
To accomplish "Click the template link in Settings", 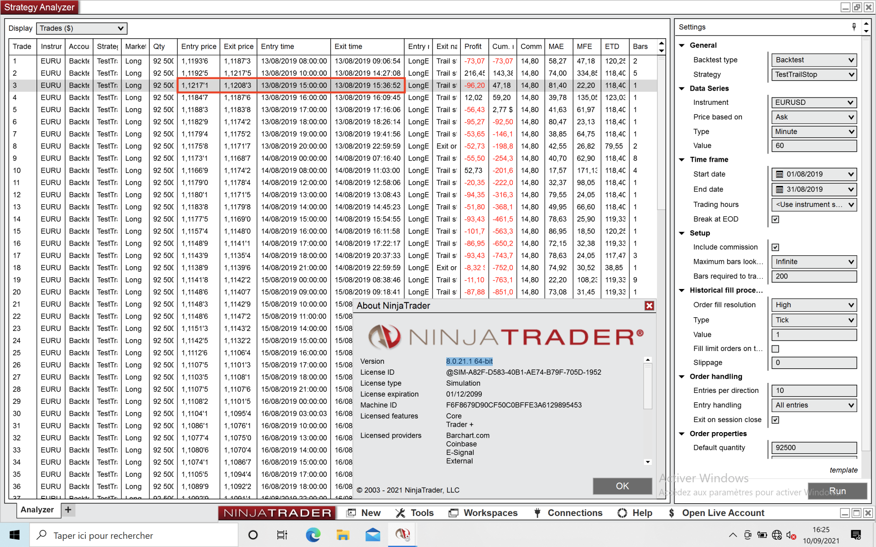I will point(843,470).
